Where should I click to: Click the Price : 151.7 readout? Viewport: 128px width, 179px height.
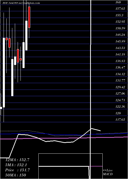coord(17,170)
